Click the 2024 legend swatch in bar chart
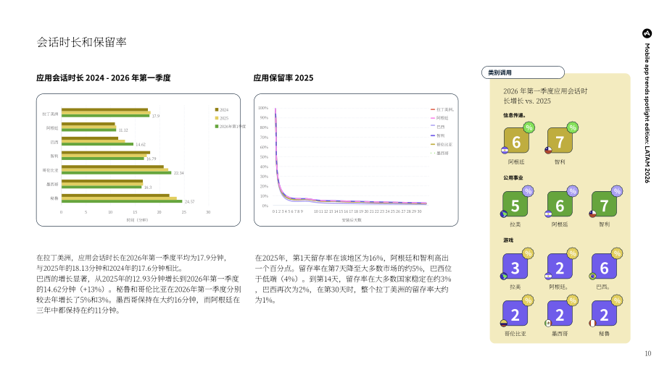Image resolution: width=667 pixels, height=375 pixels. [x=217, y=109]
